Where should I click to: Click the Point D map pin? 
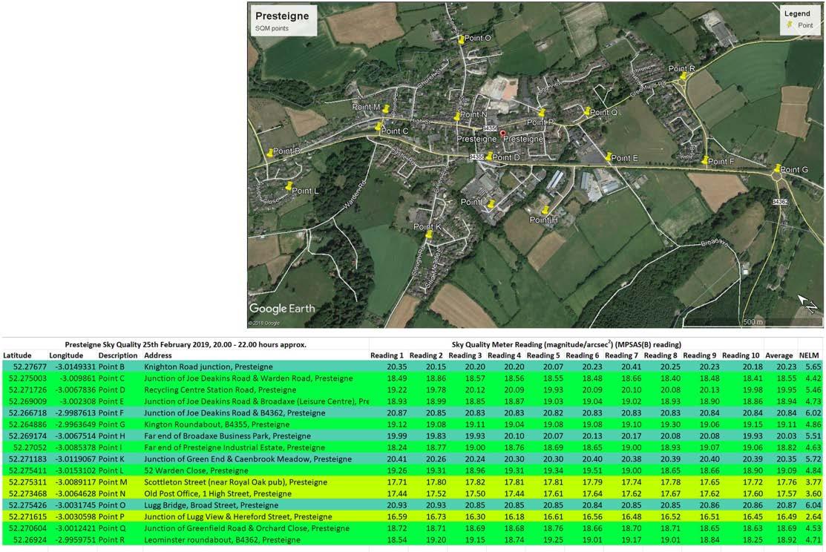tap(489, 157)
